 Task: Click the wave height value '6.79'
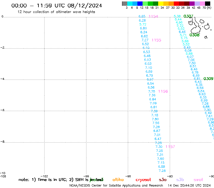pyautogui.click(x=150, y=75)
